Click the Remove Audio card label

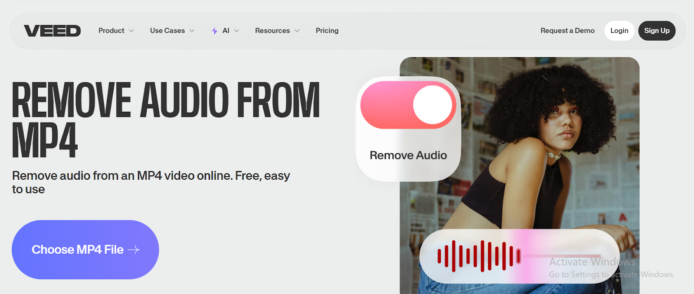pyautogui.click(x=408, y=155)
